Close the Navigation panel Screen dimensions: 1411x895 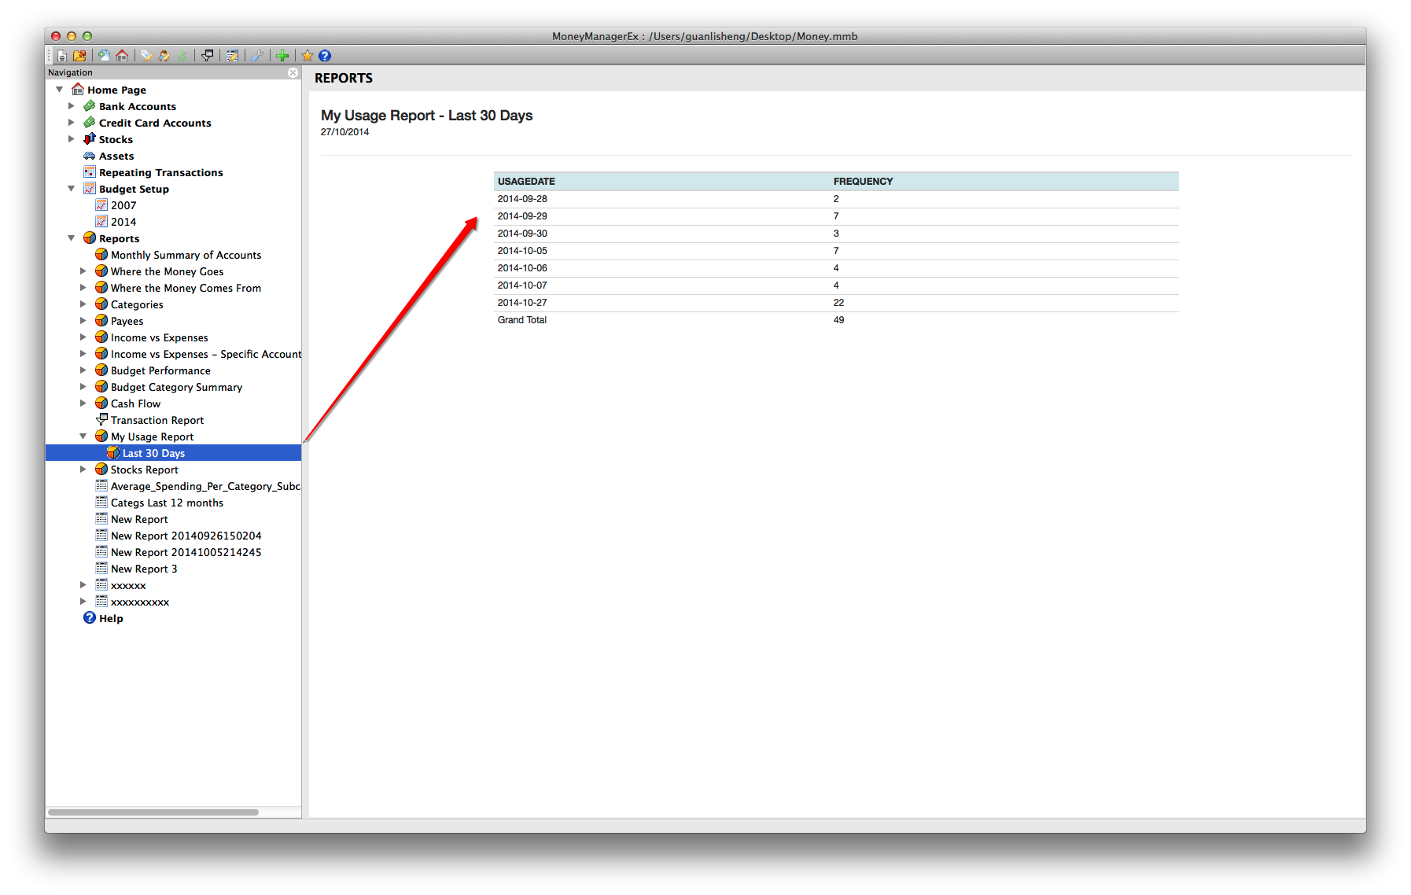[293, 72]
